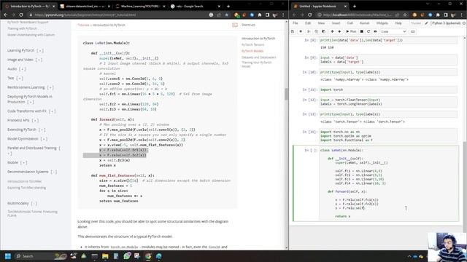Viewport: 467px width, 262px height.
Task: Interrupt the kernel with the stop icon
Action: tap(362, 31)
